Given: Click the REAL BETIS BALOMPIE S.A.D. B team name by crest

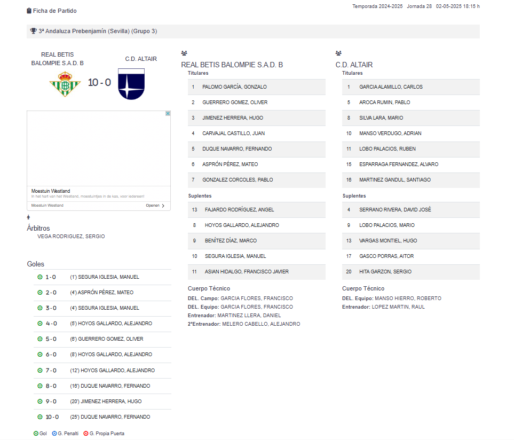Looking at the screenshot, I should click(x=57, y=59).
